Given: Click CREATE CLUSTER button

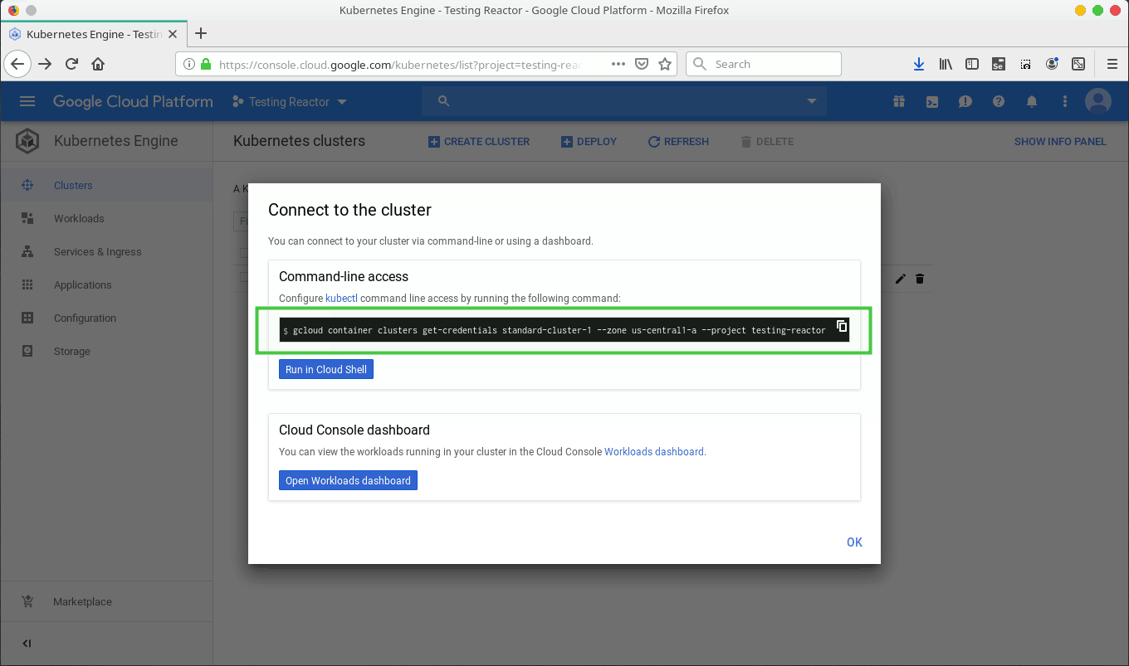Looking at the screenshot, I should (x=479, y=142).
